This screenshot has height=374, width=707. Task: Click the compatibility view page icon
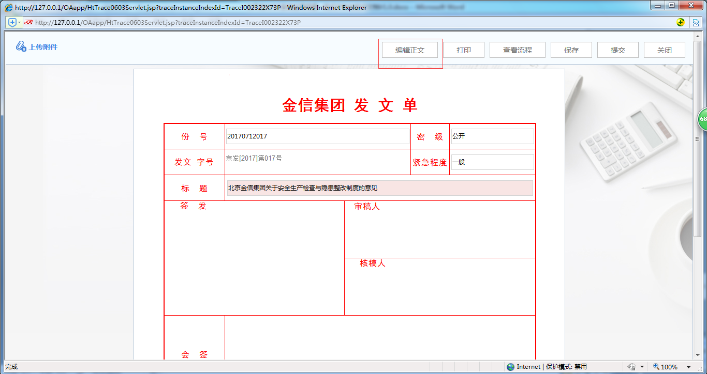click(696, 22)
